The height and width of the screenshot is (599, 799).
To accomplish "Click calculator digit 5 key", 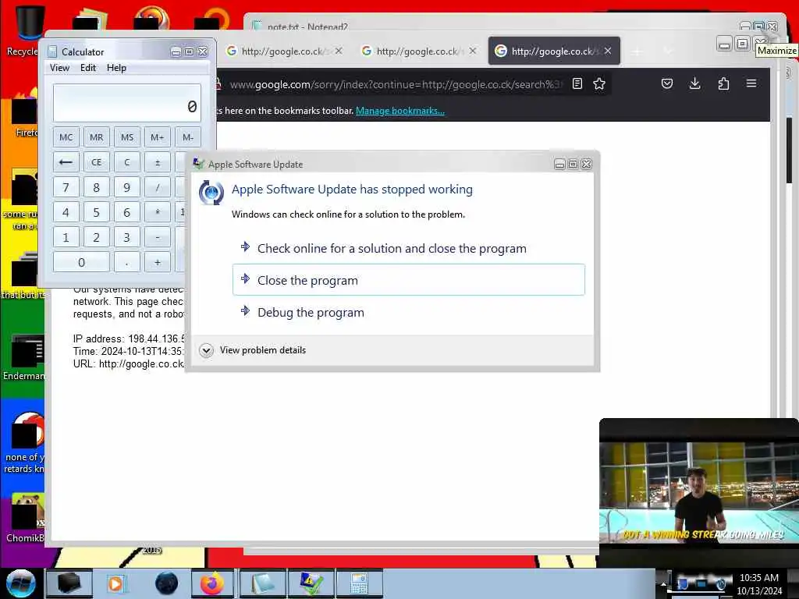I will pyautogui.click(x=96, y=212).
